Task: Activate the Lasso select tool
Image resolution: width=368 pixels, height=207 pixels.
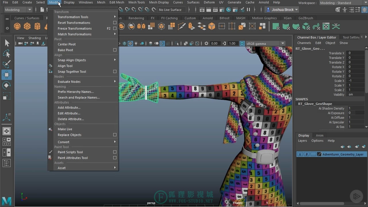Action: 7,53
